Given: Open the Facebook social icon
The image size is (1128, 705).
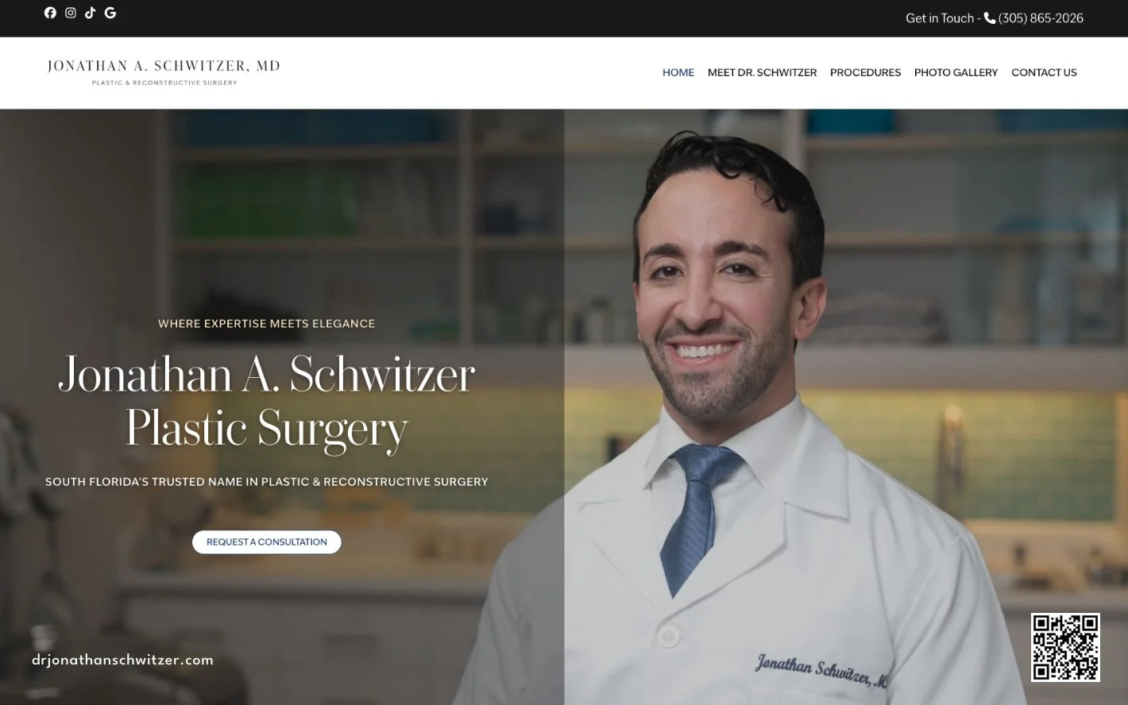Looking at the screenshot, I should (50, 13).
